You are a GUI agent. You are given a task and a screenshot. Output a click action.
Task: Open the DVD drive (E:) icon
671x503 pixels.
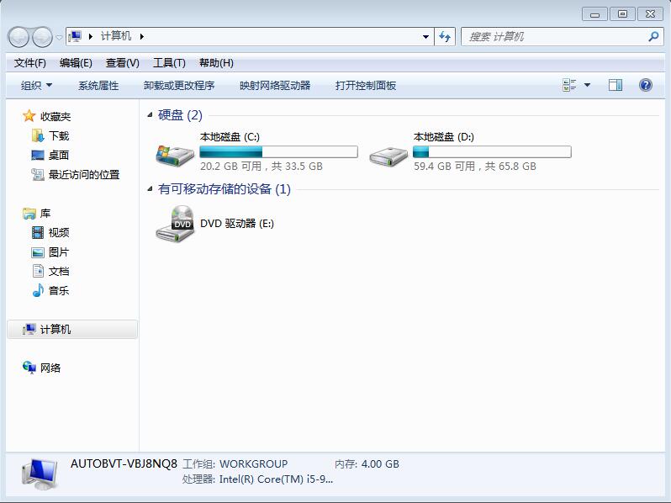(175, 224)
